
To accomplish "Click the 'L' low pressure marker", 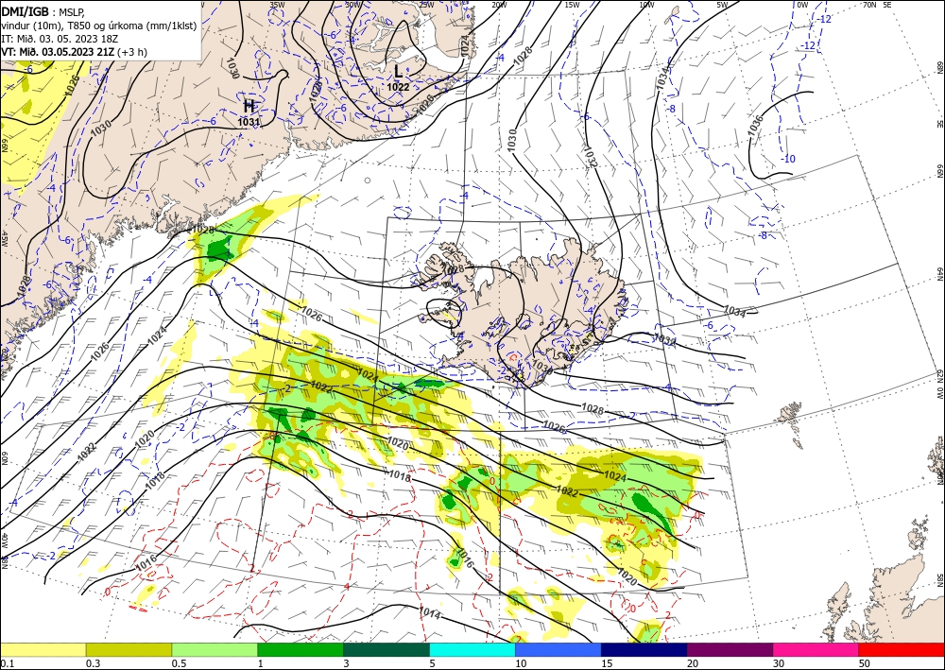I will tap(398, 72).
